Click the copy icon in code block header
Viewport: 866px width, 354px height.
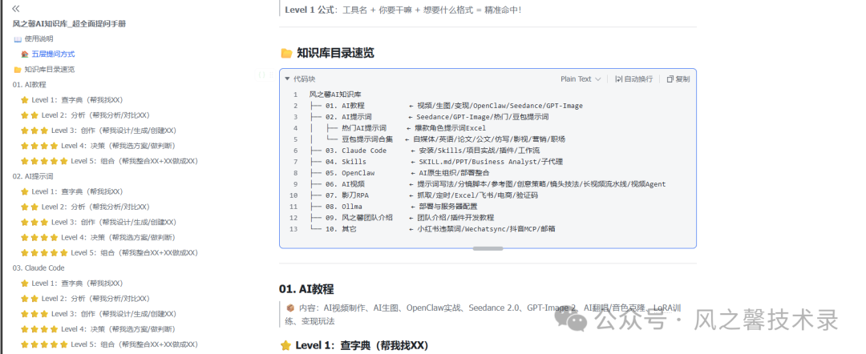pyautogui.click(x=670, y=78)
